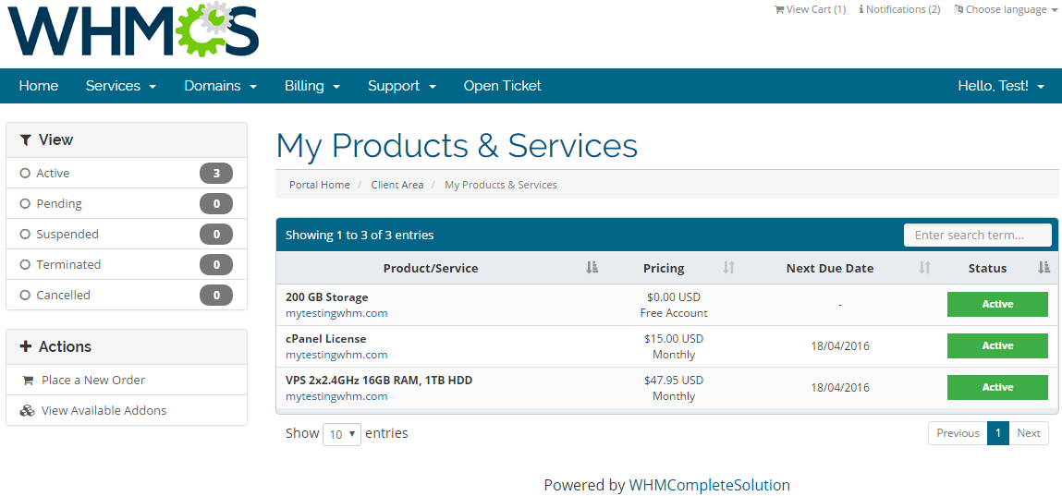Click mytestingwhm.com under the VPS product

pos(336,396)
